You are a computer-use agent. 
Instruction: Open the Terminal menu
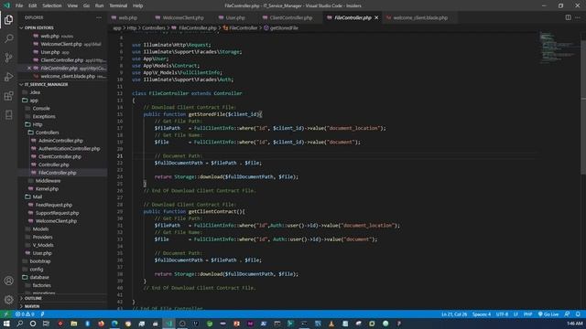pyautogui.click(x=118, y=5)
